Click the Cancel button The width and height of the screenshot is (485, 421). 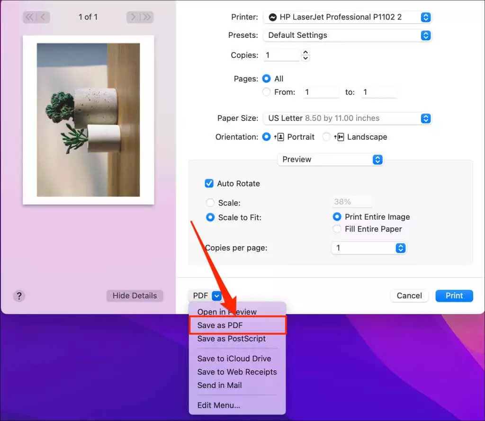[x=409, y=296]
